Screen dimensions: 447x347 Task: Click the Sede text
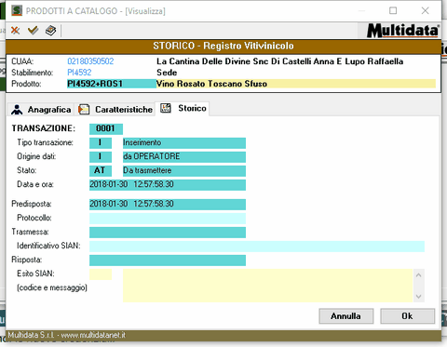[x=167, y=73]
